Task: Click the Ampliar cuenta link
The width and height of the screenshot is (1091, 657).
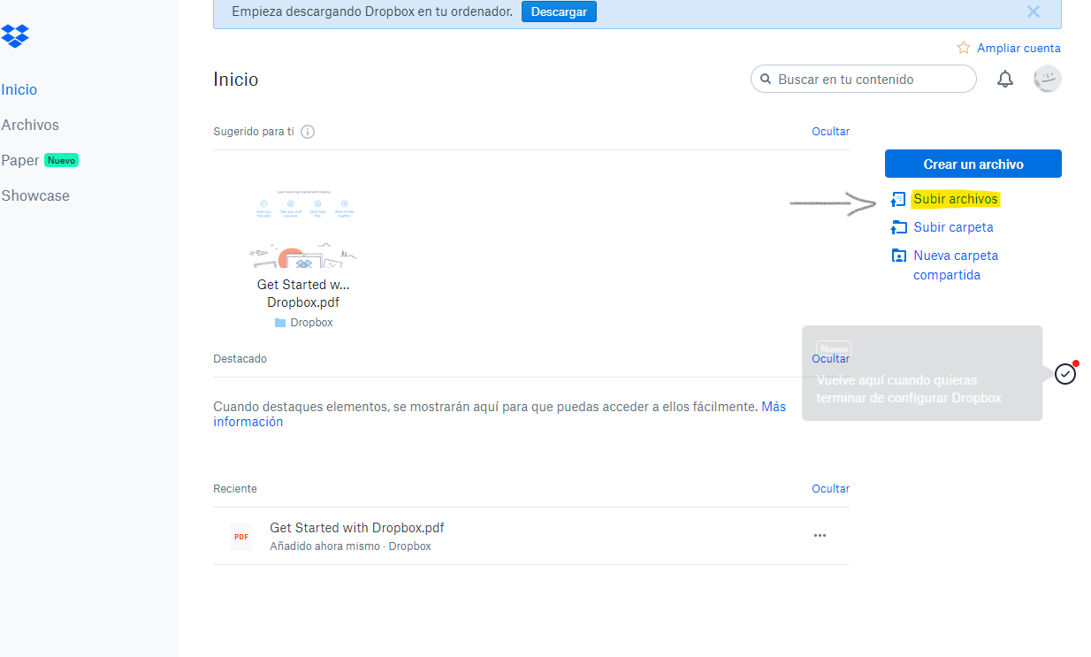Action: tap(1019, 48)
